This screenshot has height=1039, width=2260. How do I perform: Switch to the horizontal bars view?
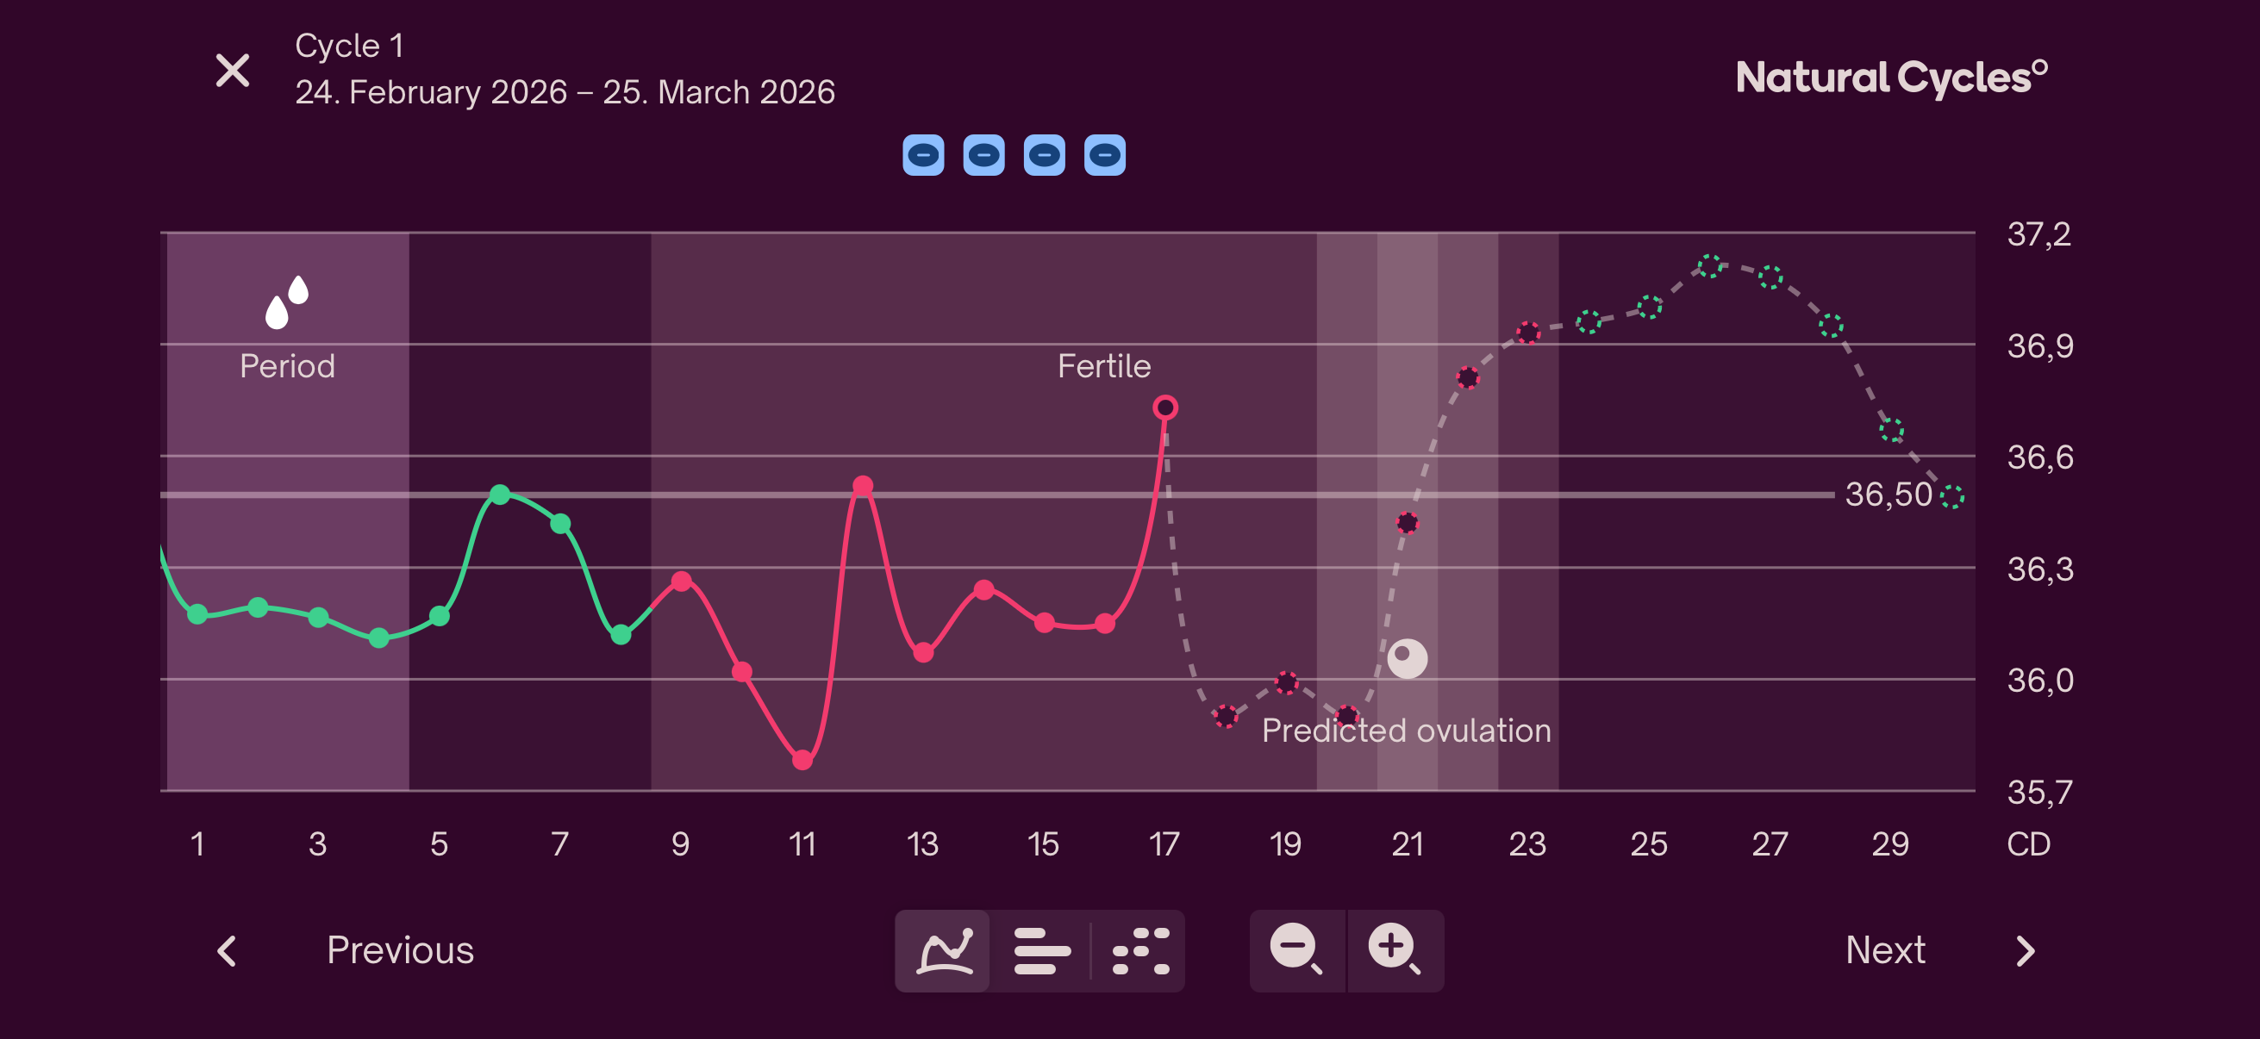tap(1041, 950)
